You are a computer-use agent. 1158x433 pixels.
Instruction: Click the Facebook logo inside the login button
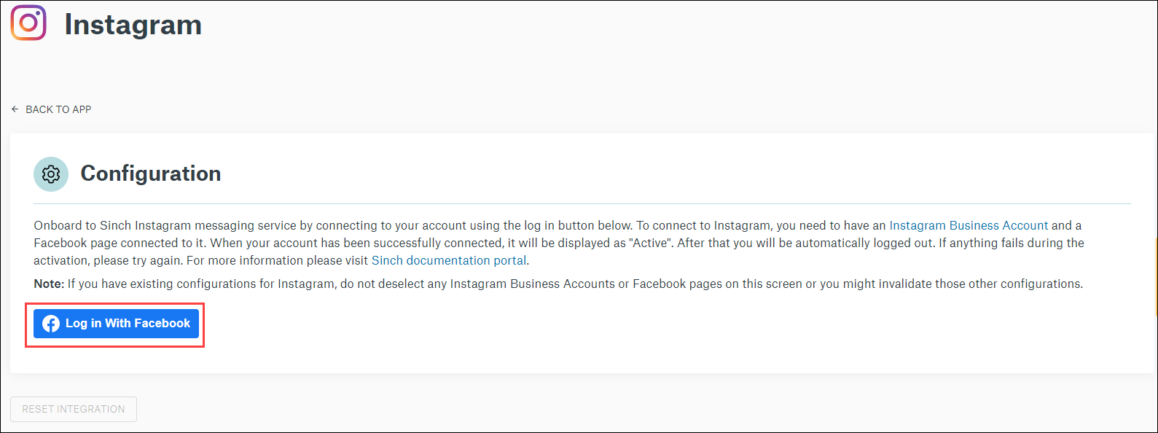[x=51, y=323]
